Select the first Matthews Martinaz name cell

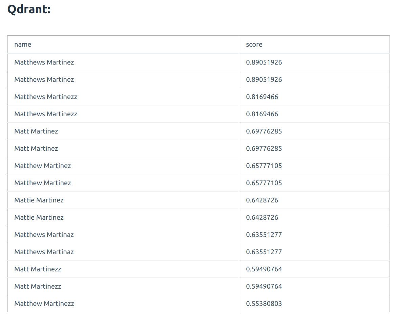(x=44, y=235)
